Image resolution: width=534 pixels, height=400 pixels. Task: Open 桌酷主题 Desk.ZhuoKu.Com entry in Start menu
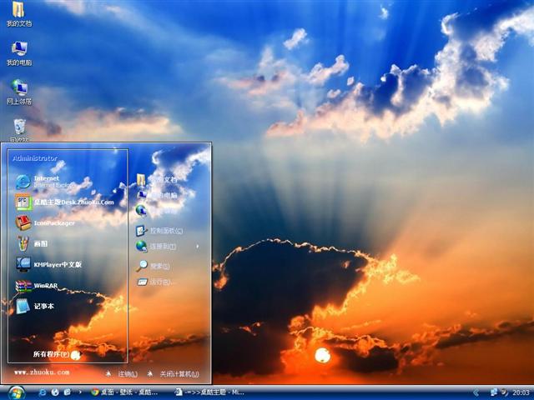[x=65, y=202]
